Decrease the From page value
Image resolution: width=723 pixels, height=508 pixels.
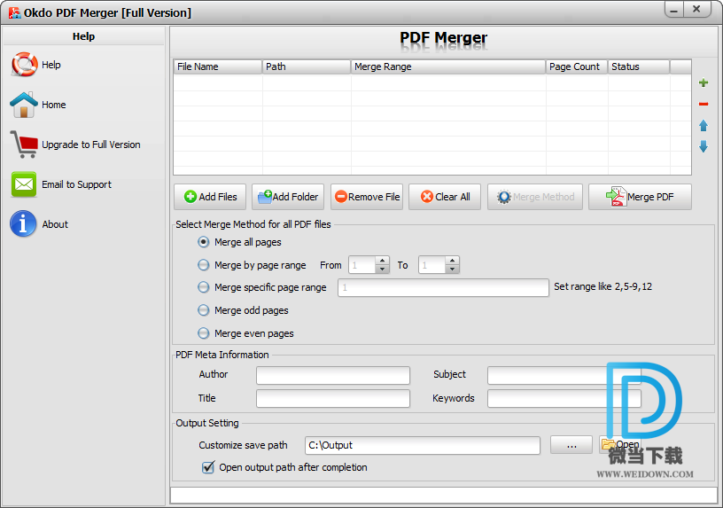(382, 269)
